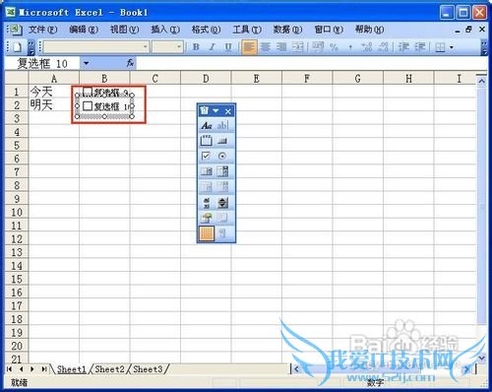Screen dimensions: 492x392
Task: Open the Font size dropdown
Action: click(x=179, y=47)
